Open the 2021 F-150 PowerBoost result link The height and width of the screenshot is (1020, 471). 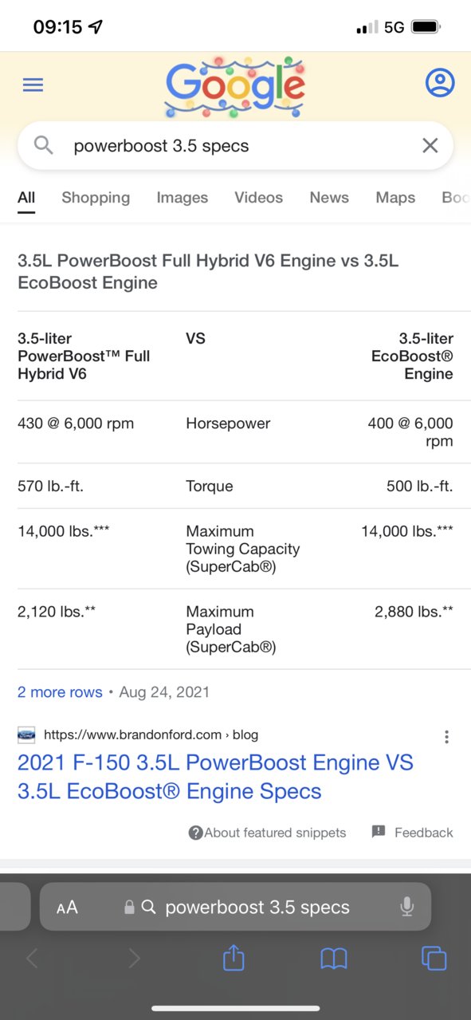(215, 777)
